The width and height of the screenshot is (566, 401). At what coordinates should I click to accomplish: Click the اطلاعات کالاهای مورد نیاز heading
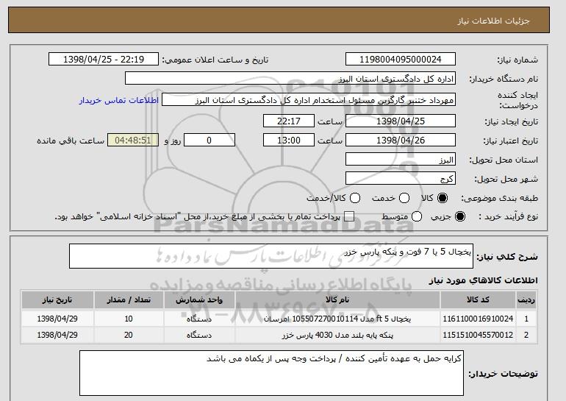(484, 280)
